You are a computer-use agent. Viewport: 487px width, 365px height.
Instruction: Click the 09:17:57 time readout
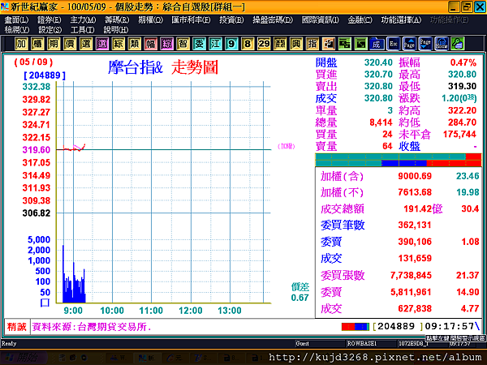[x=449, y=326]
